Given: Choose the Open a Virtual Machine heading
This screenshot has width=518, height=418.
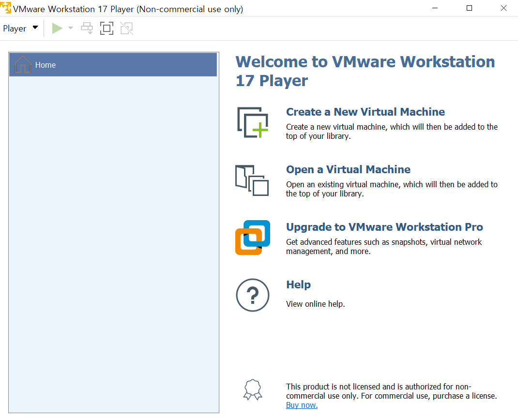Looking at the screenshot, I should tap(348, 169).
